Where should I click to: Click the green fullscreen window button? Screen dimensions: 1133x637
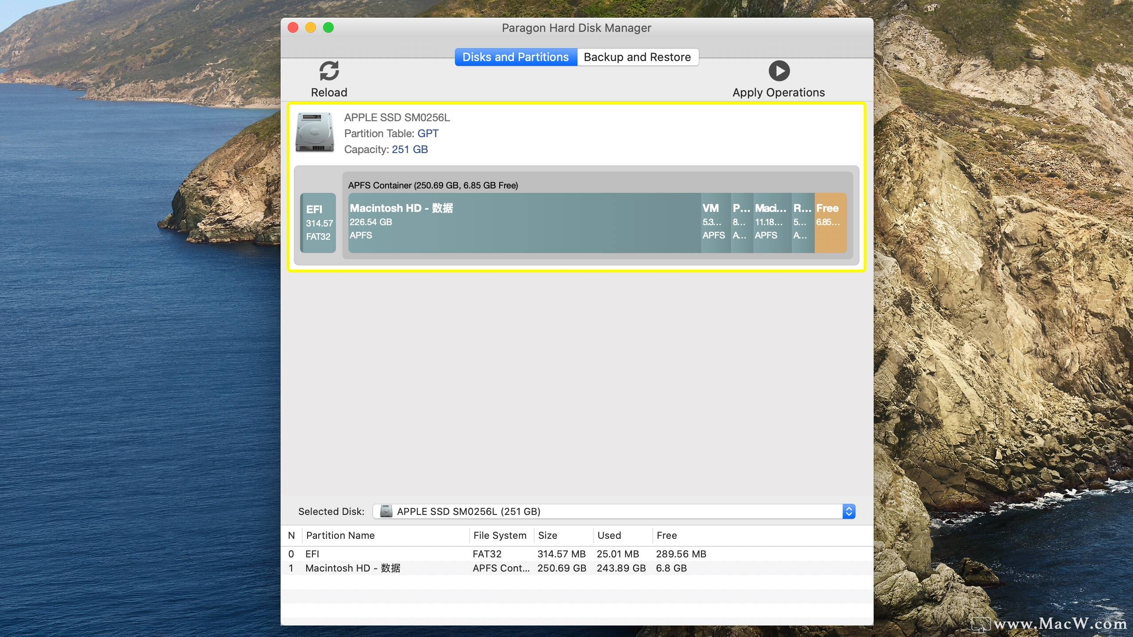pyautogui.click(x=328, y=27)
